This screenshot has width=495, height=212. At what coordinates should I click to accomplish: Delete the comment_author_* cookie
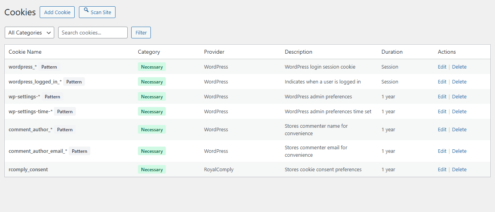pyautogui.click(x=459, y=129)
